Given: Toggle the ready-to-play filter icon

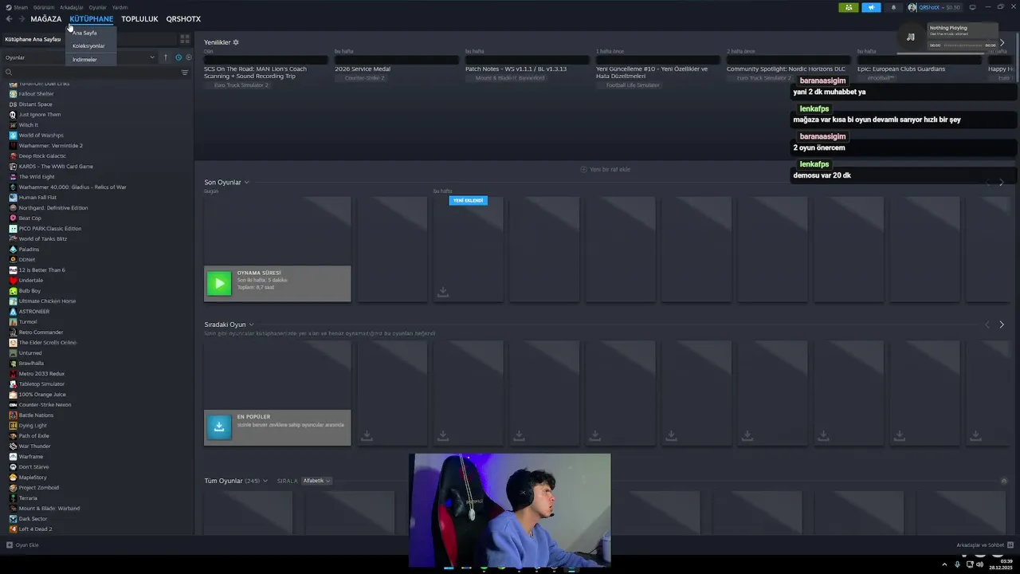Looking at the screenshot, I should pos(188,57).
